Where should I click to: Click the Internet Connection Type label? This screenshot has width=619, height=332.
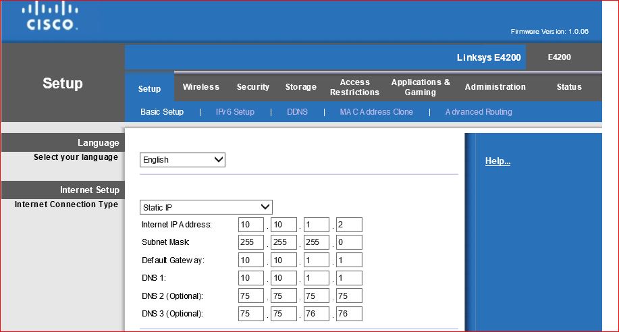pyautogui.click(x=66, y=204)
